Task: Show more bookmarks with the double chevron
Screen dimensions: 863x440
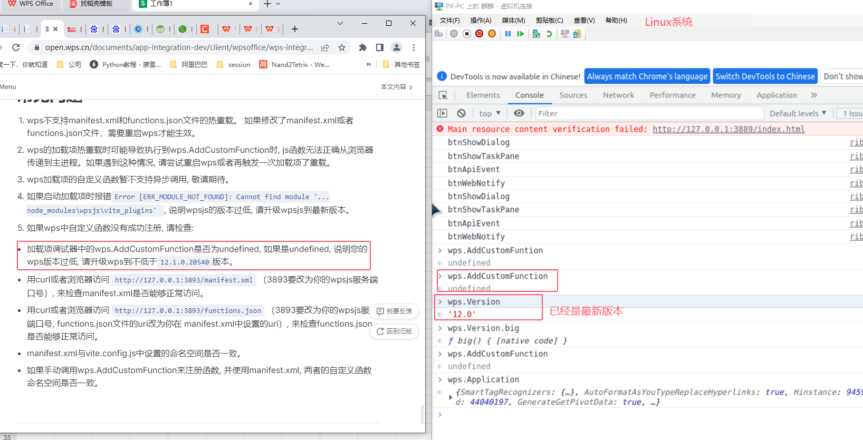Action: pyautogui.click(x=368, y=64)
